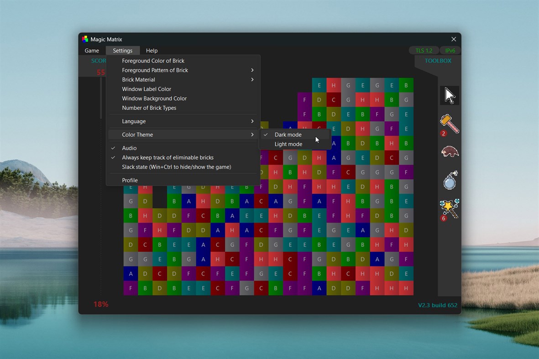Expand the Foreground Pattern of Brick submenu
539x359 pixels.
[155, 70]
